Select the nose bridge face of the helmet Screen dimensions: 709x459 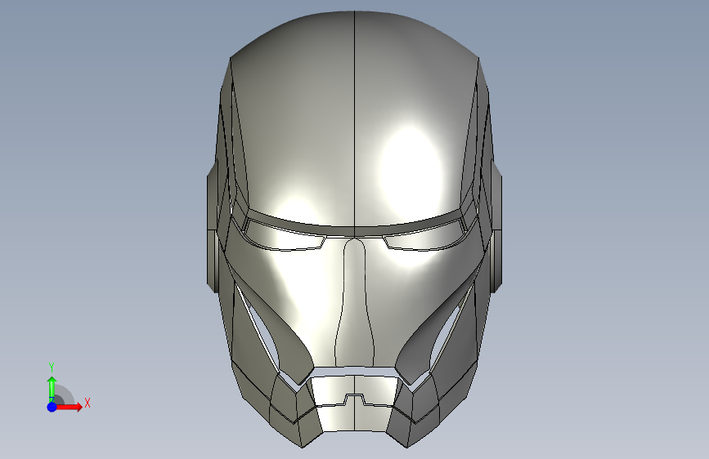click(355, 303)
